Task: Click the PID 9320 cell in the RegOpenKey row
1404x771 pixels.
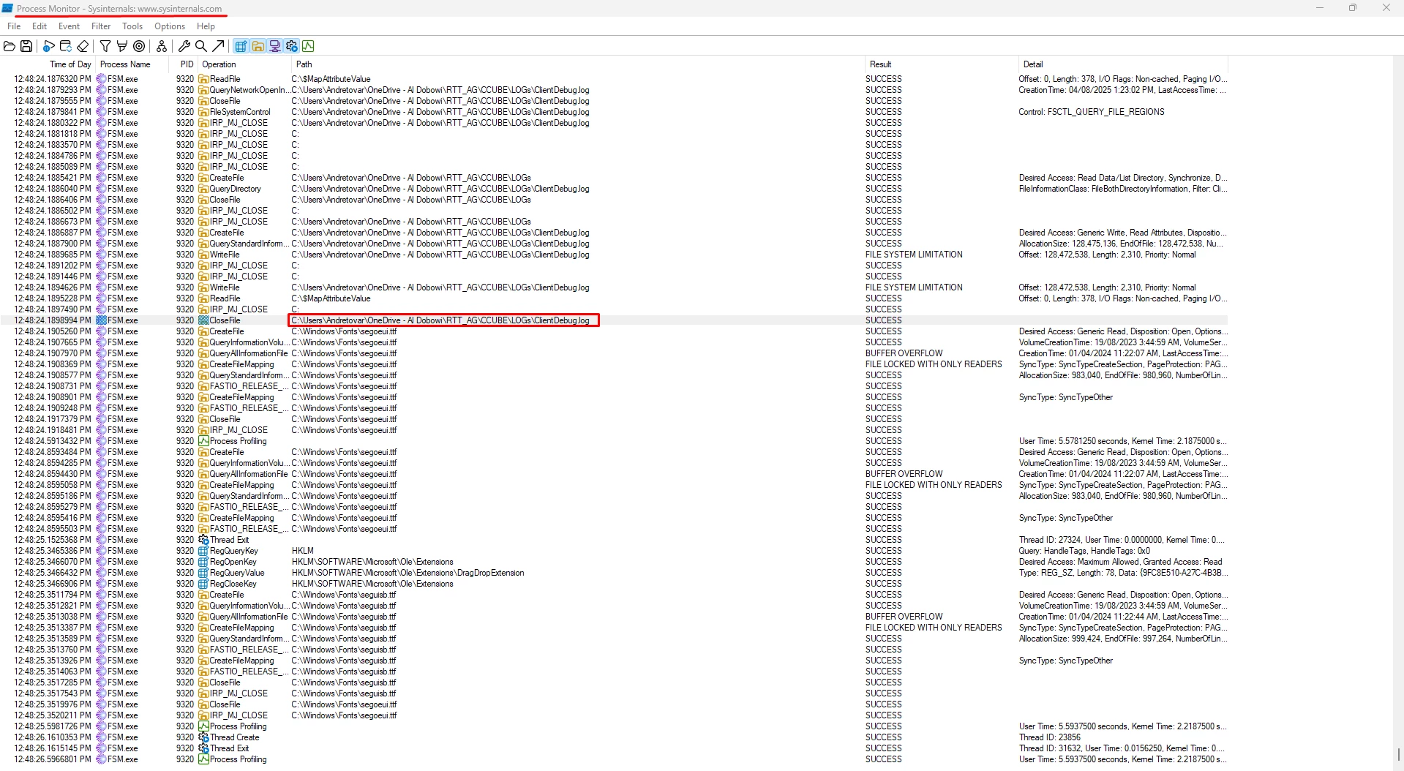Action: 185,562
